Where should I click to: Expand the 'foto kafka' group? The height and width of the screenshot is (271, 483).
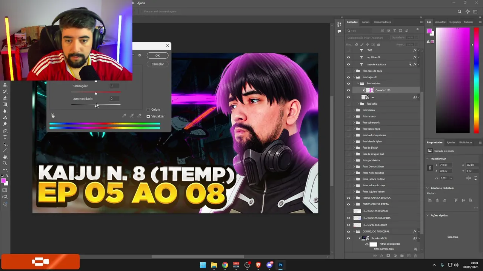coord(358,104)
